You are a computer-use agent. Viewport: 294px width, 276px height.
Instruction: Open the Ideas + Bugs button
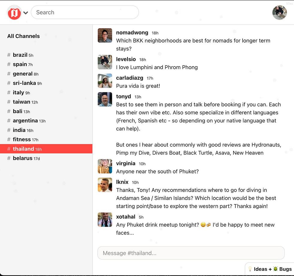pyautogui.click(x=270, y=269)
